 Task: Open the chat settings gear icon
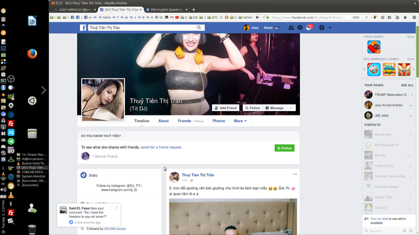(x=405, y=230)
